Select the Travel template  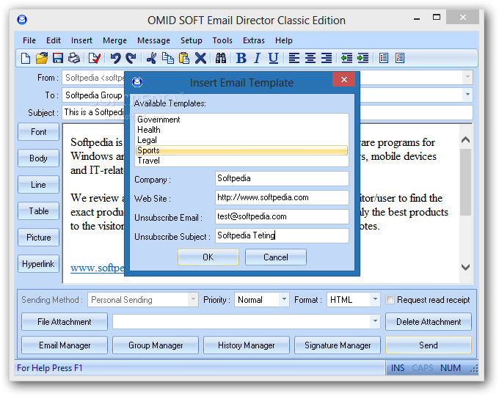[241, 161]
